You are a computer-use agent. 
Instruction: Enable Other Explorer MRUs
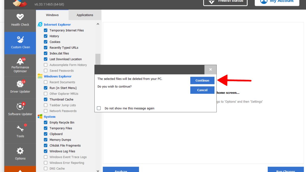[46, 94]
